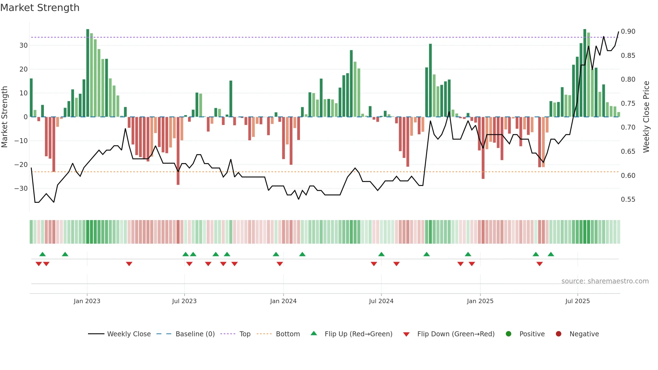The image size is (658, 370).
Task: Click the −30 strength axis value
Action: [x=21, y=188]
